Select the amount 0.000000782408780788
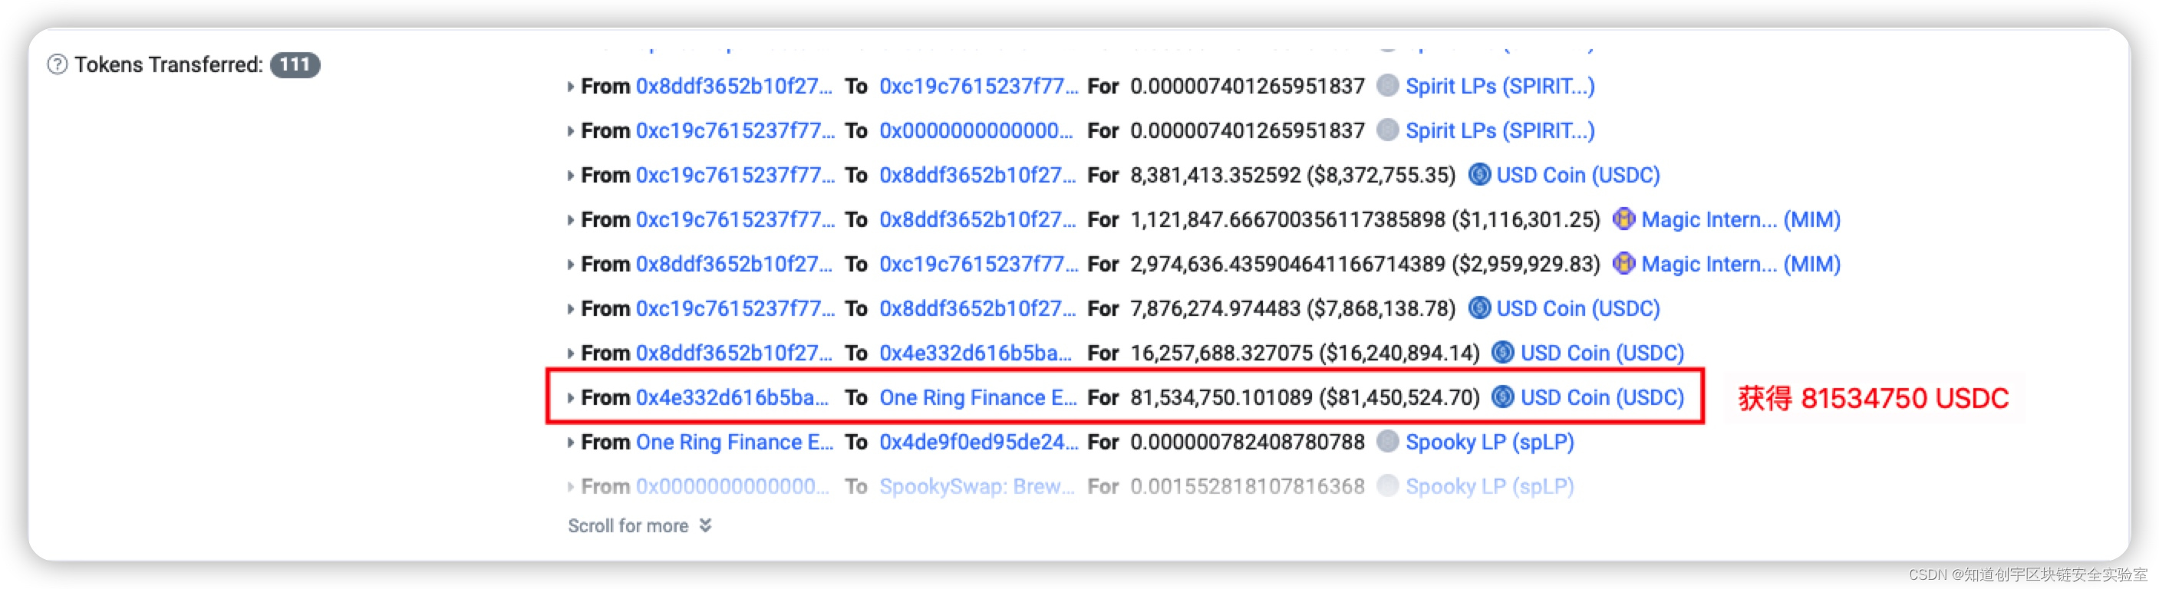 tap(1247, 442)
